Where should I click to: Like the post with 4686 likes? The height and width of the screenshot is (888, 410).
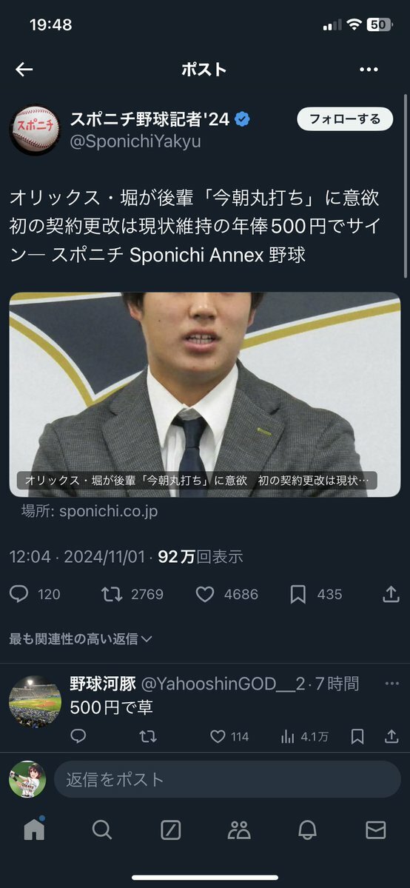point(205,594)
